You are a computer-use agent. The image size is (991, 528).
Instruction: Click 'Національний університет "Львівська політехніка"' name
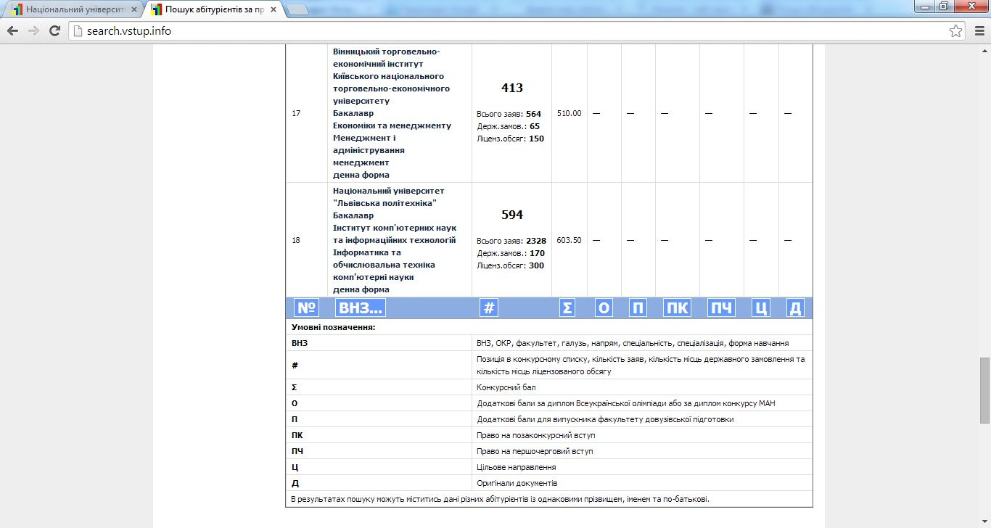click(x=389, y=197)
